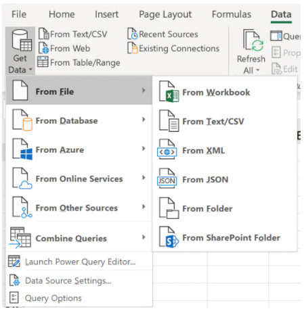Image resolution: width=304 pixels, height=313 pixels.
Task: Expand the From Database submenu arrow
Action: click(x=144, y=120)
